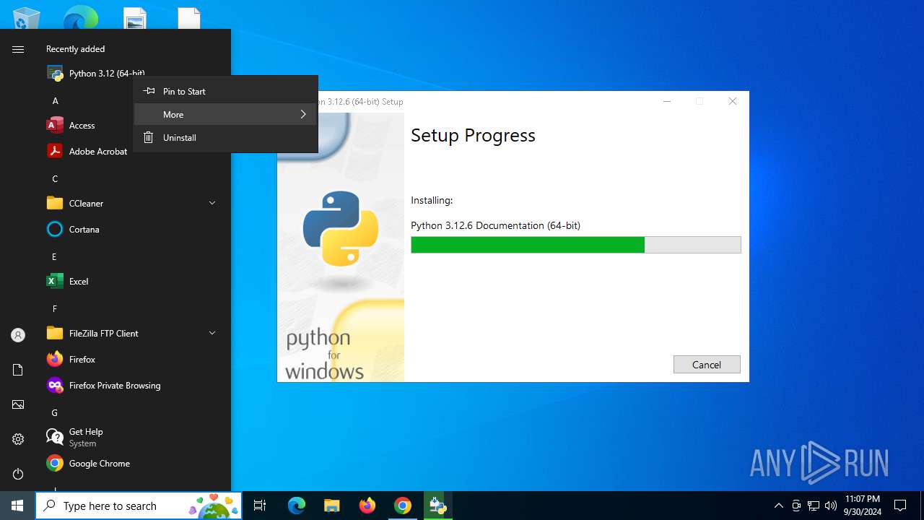Viewport: 924px width, 520px height.
Task: Open the CCleaner folder entry
Action: tap(133, 204)
